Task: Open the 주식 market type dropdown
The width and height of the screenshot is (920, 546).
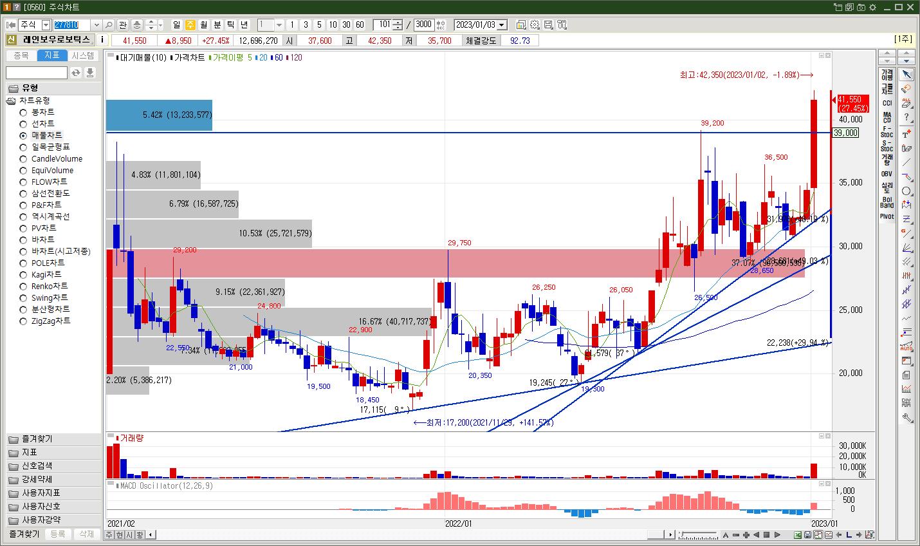Action: [x=46, y=24]
